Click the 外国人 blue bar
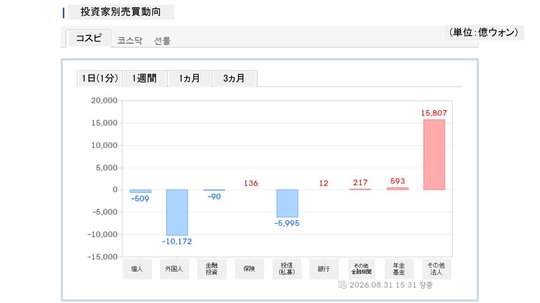Screen dimensions: 540x303 click(x=177, y=213)
